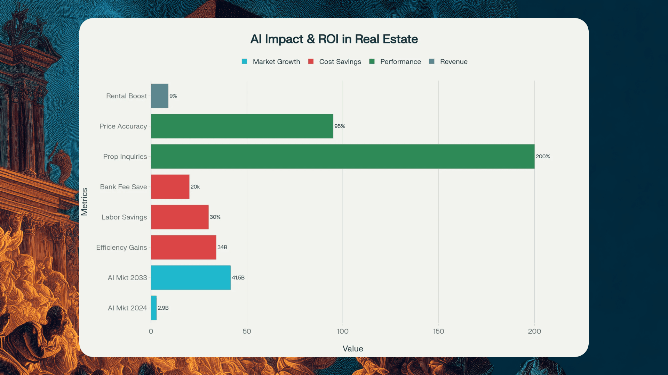Select the Price Accuracy bar
The image size is (668, 375).
coord(242,126)
